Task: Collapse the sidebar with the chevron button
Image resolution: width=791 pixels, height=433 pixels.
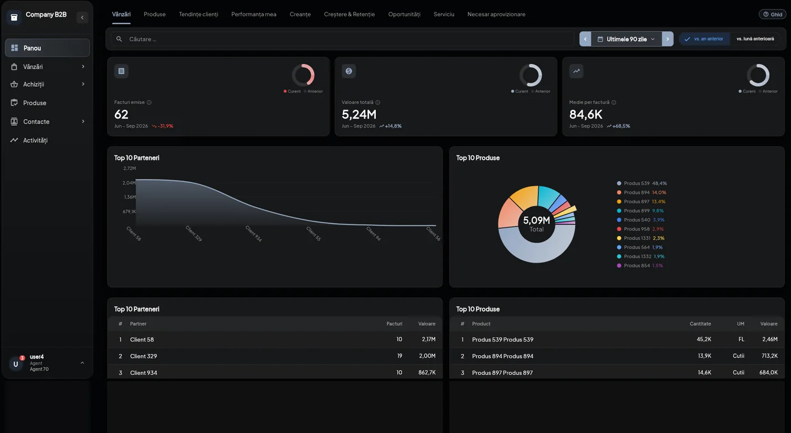Action: [82, 18]
